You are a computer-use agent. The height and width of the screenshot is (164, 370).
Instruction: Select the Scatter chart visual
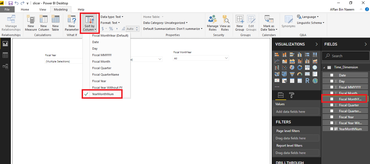click(285, 67)
